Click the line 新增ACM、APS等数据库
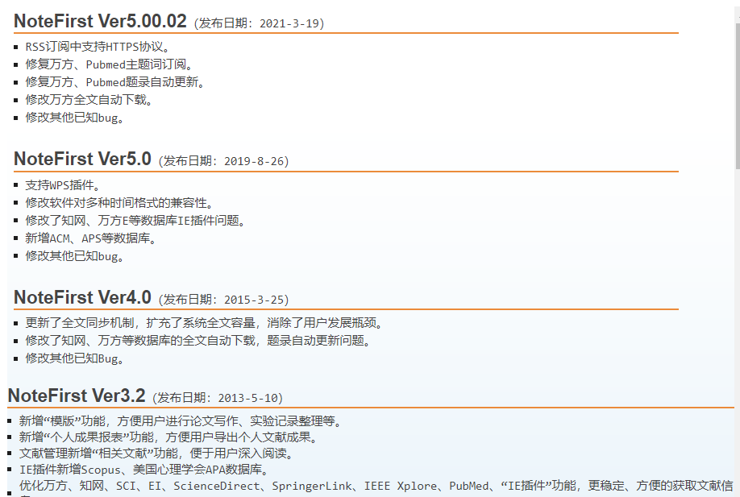The width and height of the screenshot is (740, 497). point(90,238)
